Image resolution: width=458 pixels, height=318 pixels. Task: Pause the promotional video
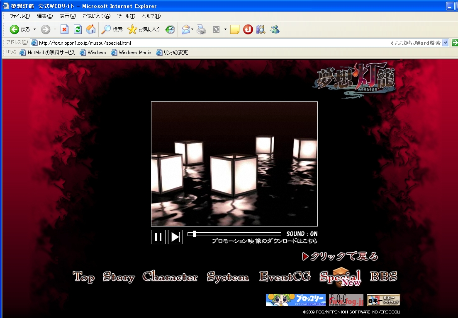click(x=158, y=237)
